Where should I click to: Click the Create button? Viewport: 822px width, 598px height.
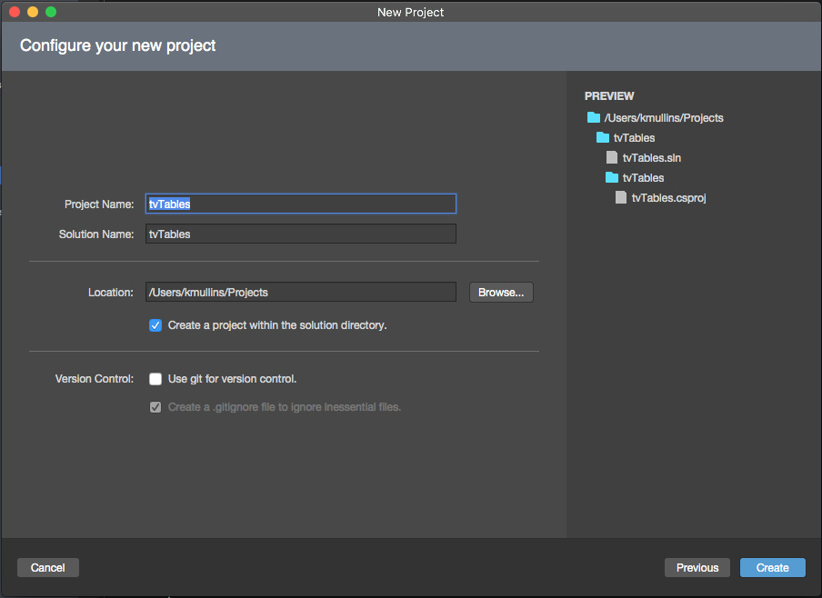point(773,568)
